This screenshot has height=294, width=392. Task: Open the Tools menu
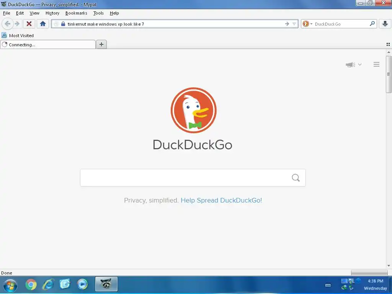(x=98, y=13)
